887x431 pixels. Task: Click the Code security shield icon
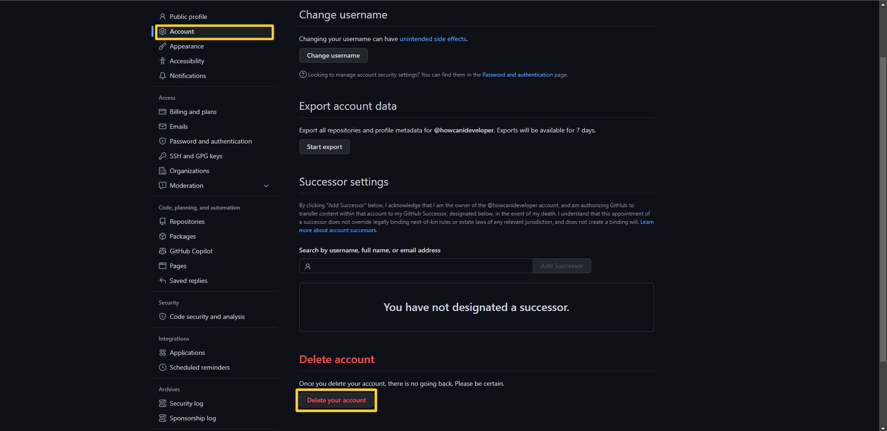[163, 317]
